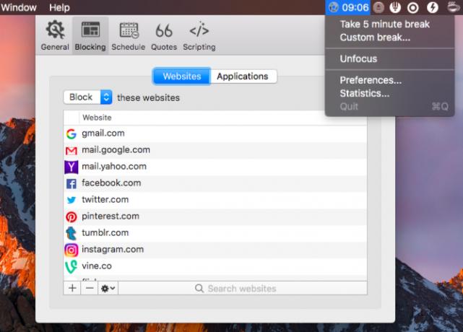This screenshot has height=332, width=463.
Task: Select the vine.co row
Action: pos(215,266)
